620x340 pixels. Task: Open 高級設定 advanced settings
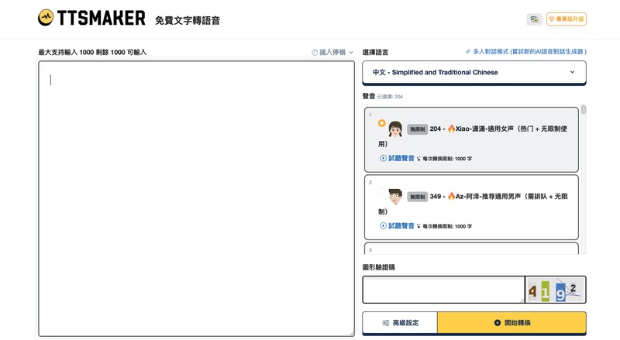coord(400,323)
